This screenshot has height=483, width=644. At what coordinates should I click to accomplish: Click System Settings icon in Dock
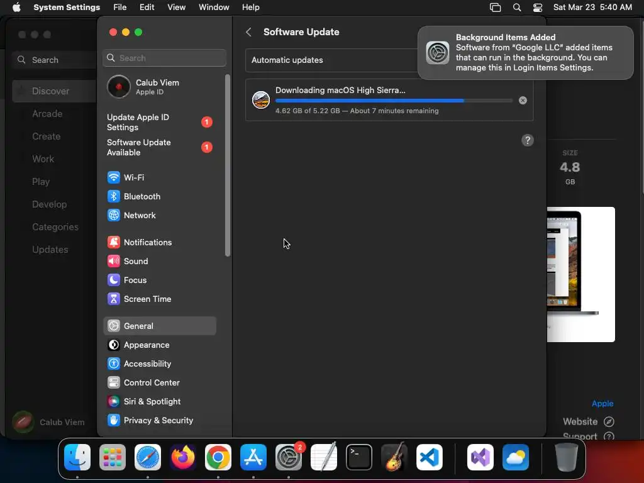tap(289, 457)
